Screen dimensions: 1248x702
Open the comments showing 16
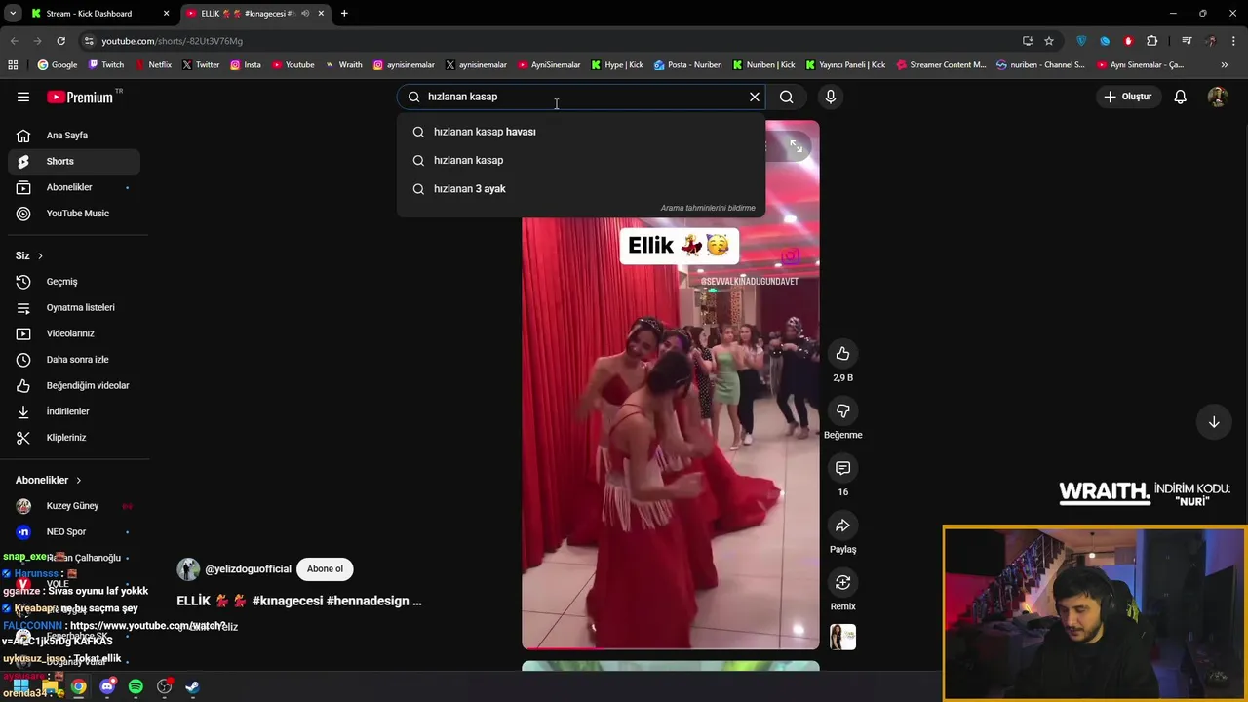(842, 468)
